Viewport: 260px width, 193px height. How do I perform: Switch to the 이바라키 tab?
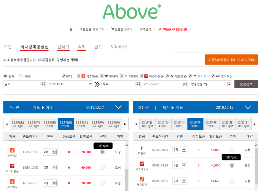119,47
